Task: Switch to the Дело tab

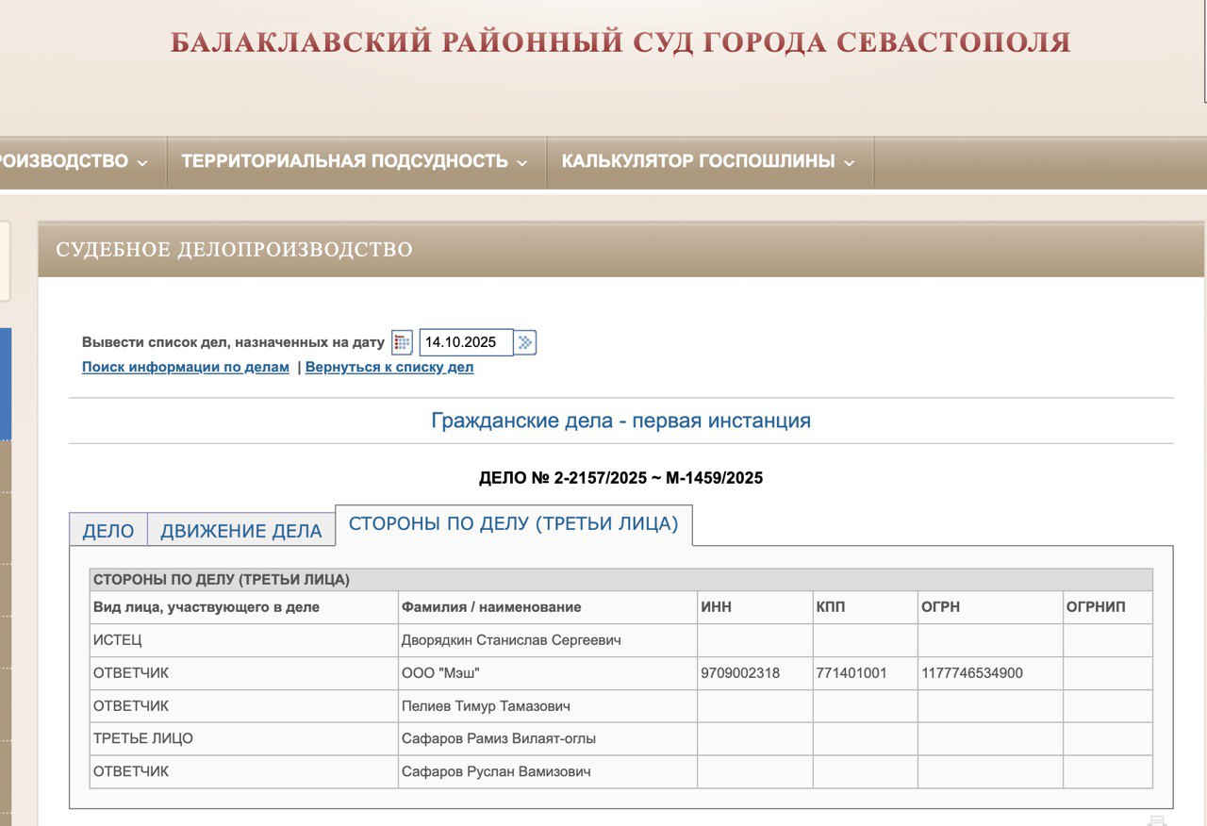Action: [108, 531]
